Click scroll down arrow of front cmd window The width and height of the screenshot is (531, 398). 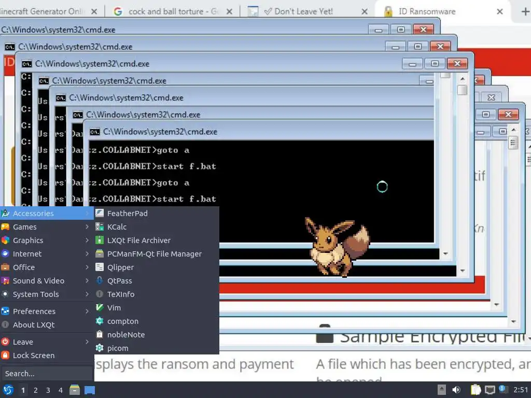(x=445, y=253)
